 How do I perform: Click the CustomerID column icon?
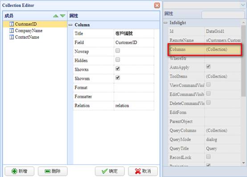point(12,24)
